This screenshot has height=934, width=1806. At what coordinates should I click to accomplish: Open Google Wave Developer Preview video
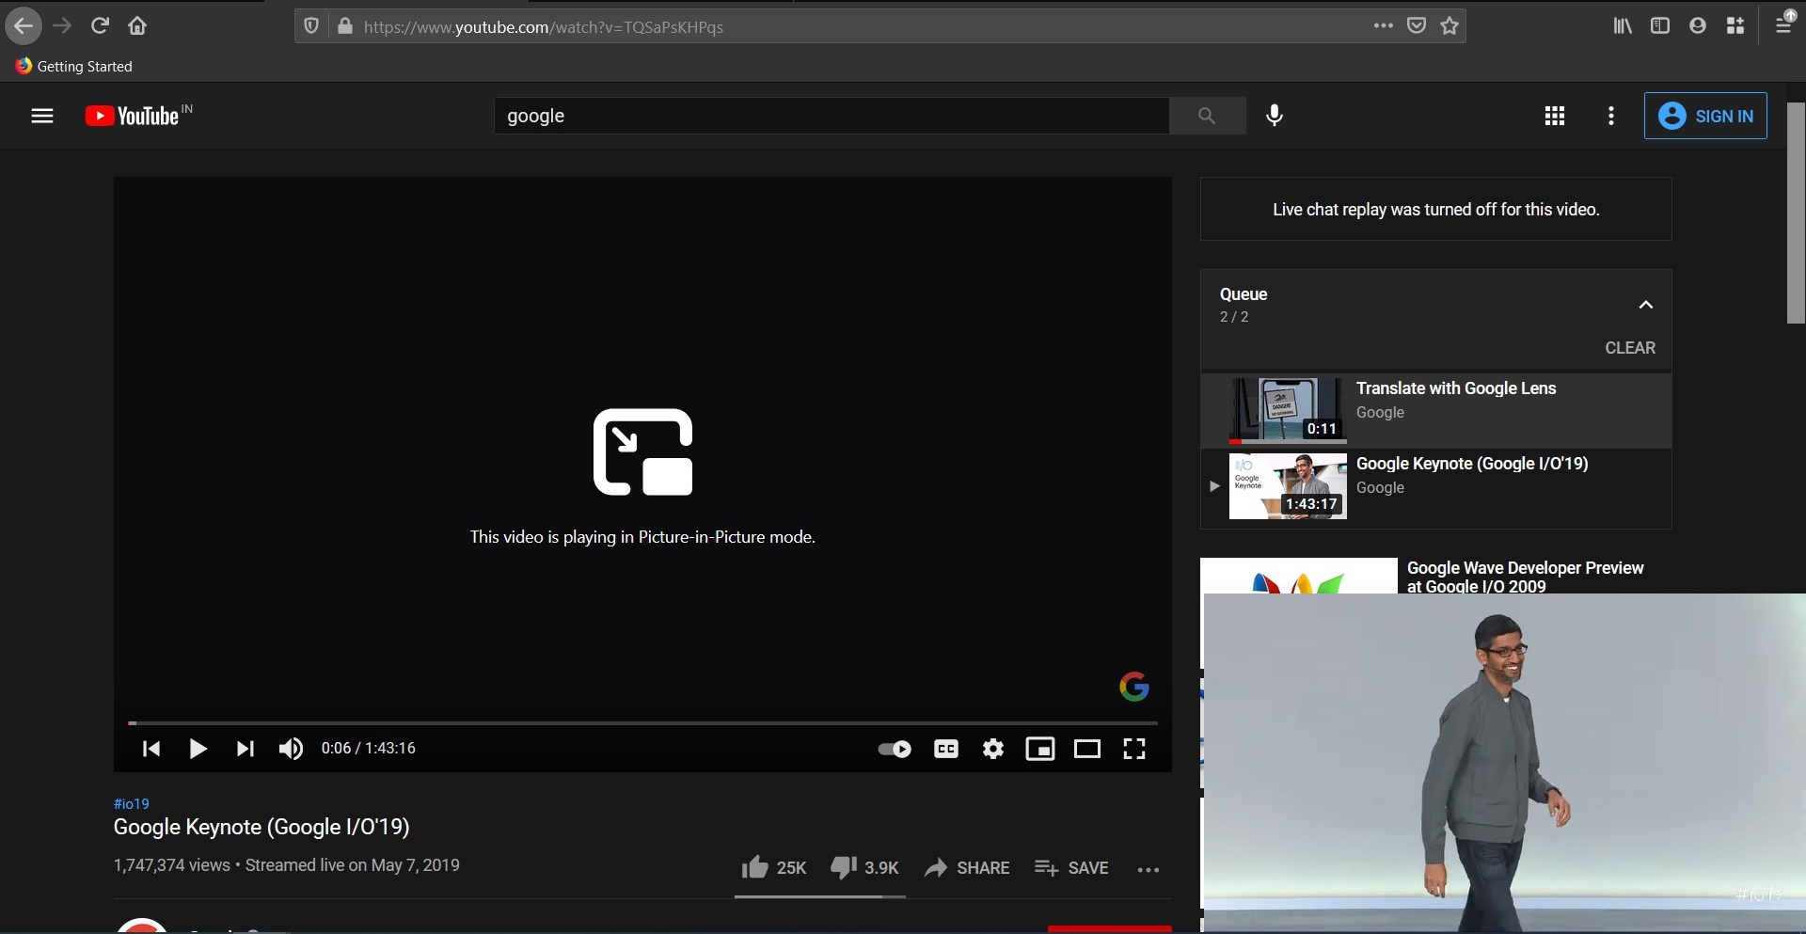click(1525, 577)
